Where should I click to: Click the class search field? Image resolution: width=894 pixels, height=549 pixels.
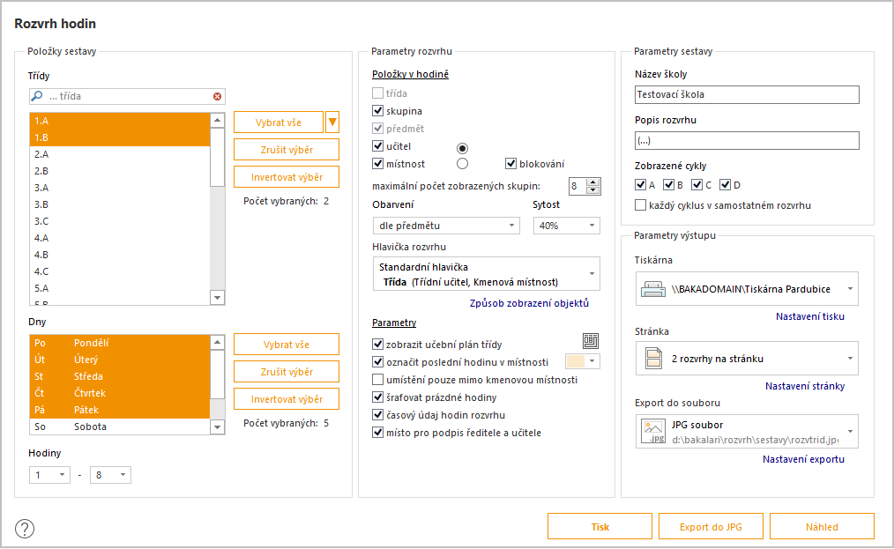pos(127,96)
